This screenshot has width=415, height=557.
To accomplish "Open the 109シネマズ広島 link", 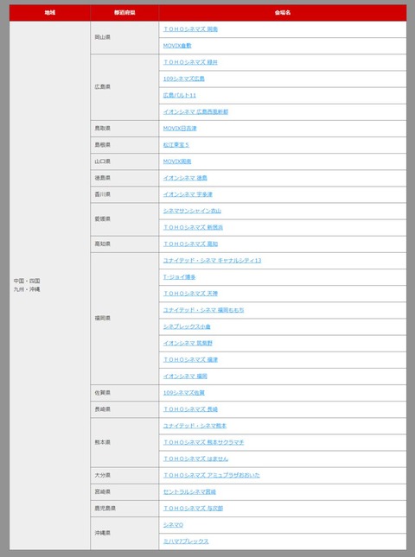I will (183, 79).
